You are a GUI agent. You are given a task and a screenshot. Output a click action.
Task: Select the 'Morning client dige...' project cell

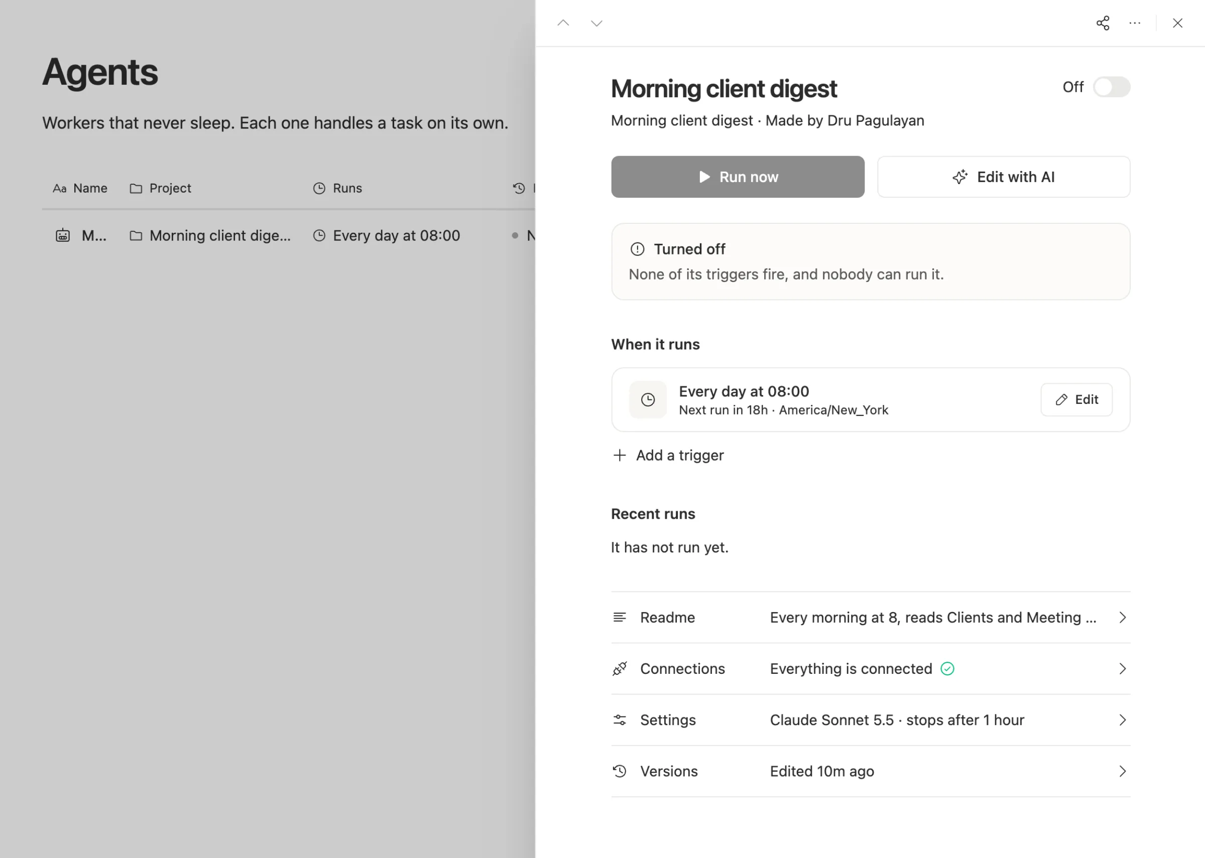point(210,235)
